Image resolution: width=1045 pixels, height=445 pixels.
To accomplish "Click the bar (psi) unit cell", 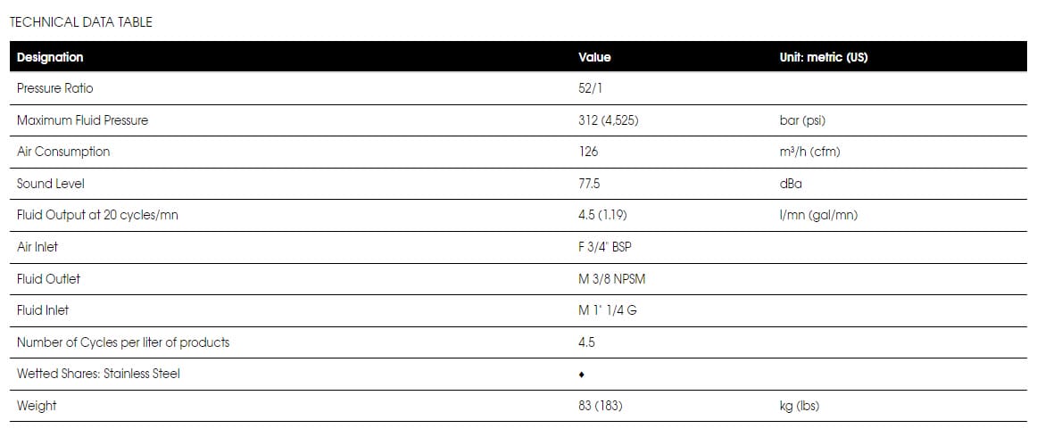I will (802, 120).
